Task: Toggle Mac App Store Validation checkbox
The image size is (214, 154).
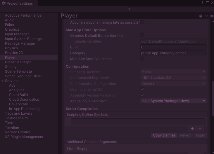Action: point(142,59)
